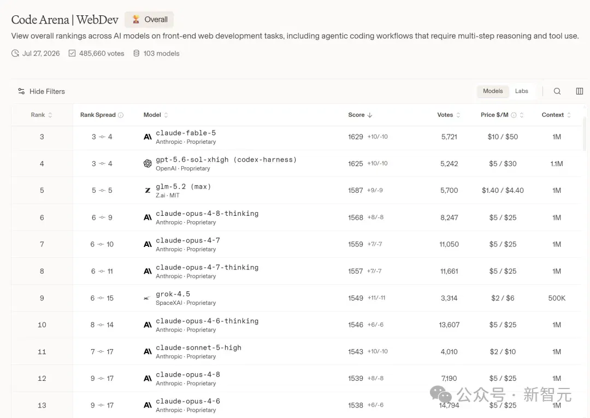This screenshot has height=418, width=590.
Task: Open the search icon in the toolbar
Action: tap(557, 91)
